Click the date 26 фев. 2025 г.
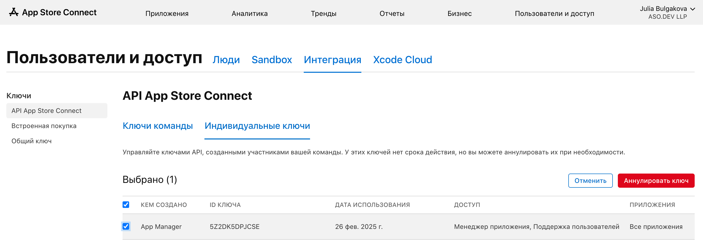703x240 pixels. [x=359, y=227]
